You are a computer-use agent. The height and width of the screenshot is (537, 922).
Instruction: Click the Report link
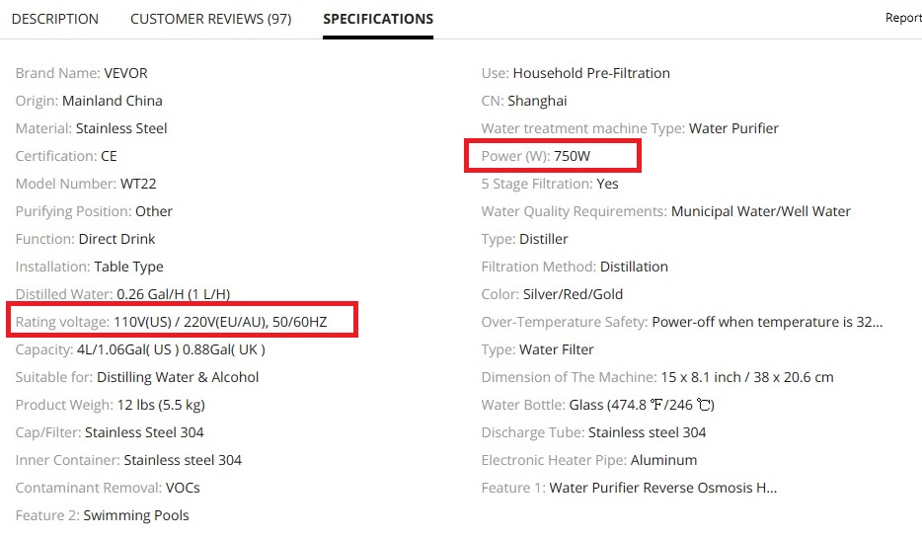(x=903, y=18)
